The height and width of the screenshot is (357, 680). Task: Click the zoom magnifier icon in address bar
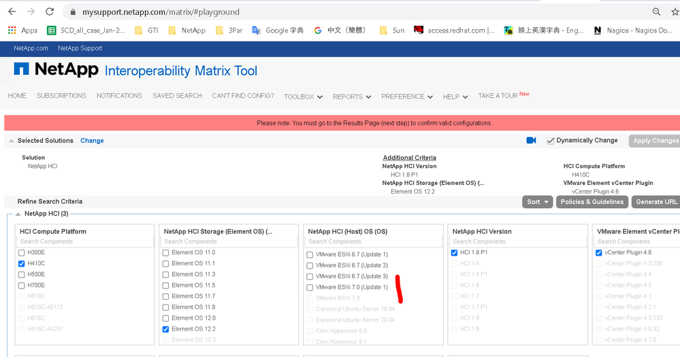656,12
